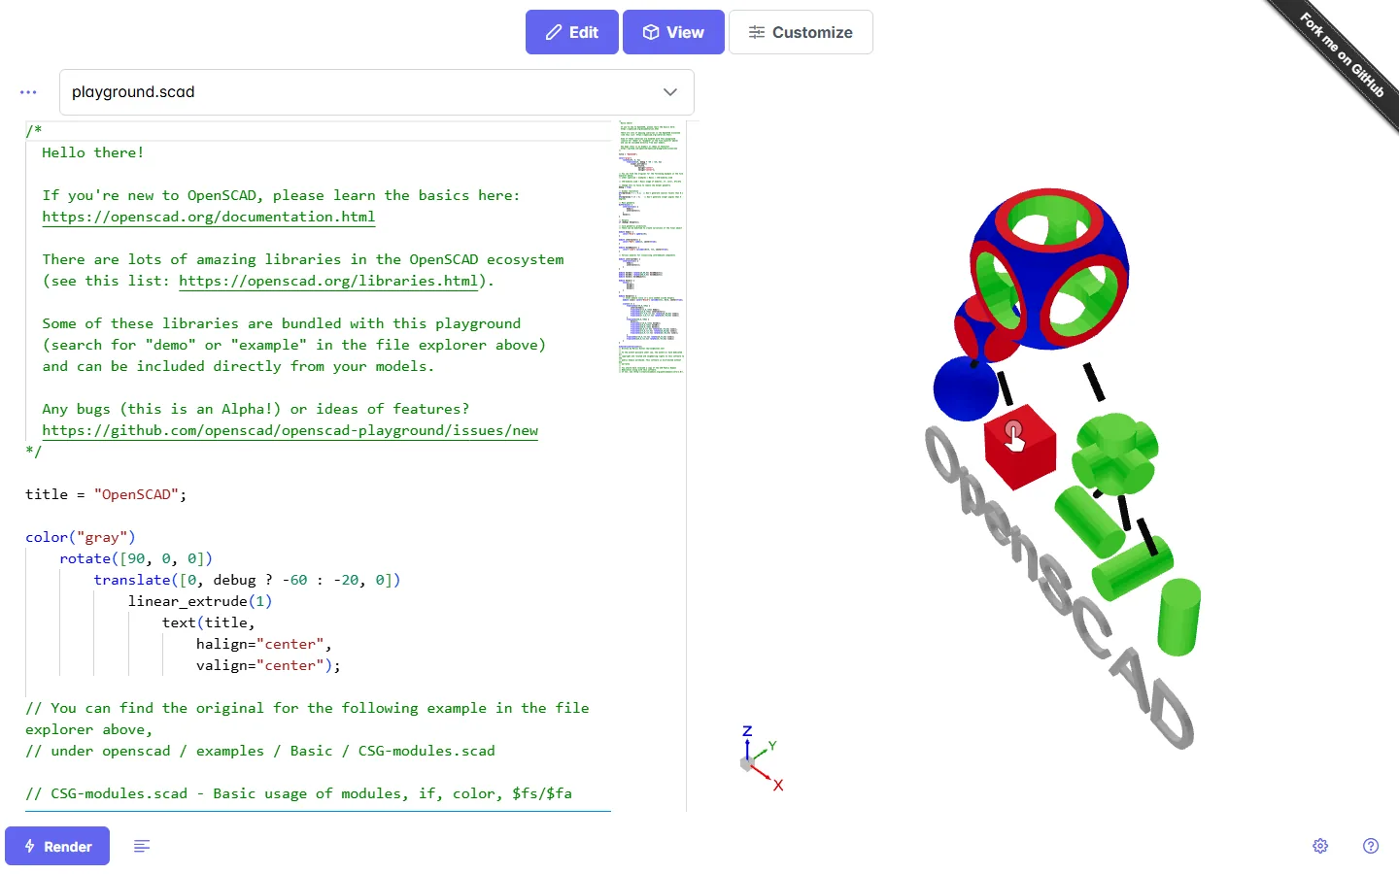Image resolution: width=1399 pixels, height=874 pixels.
Task: Click the cube icon on View button
Action: pos(651,32)
